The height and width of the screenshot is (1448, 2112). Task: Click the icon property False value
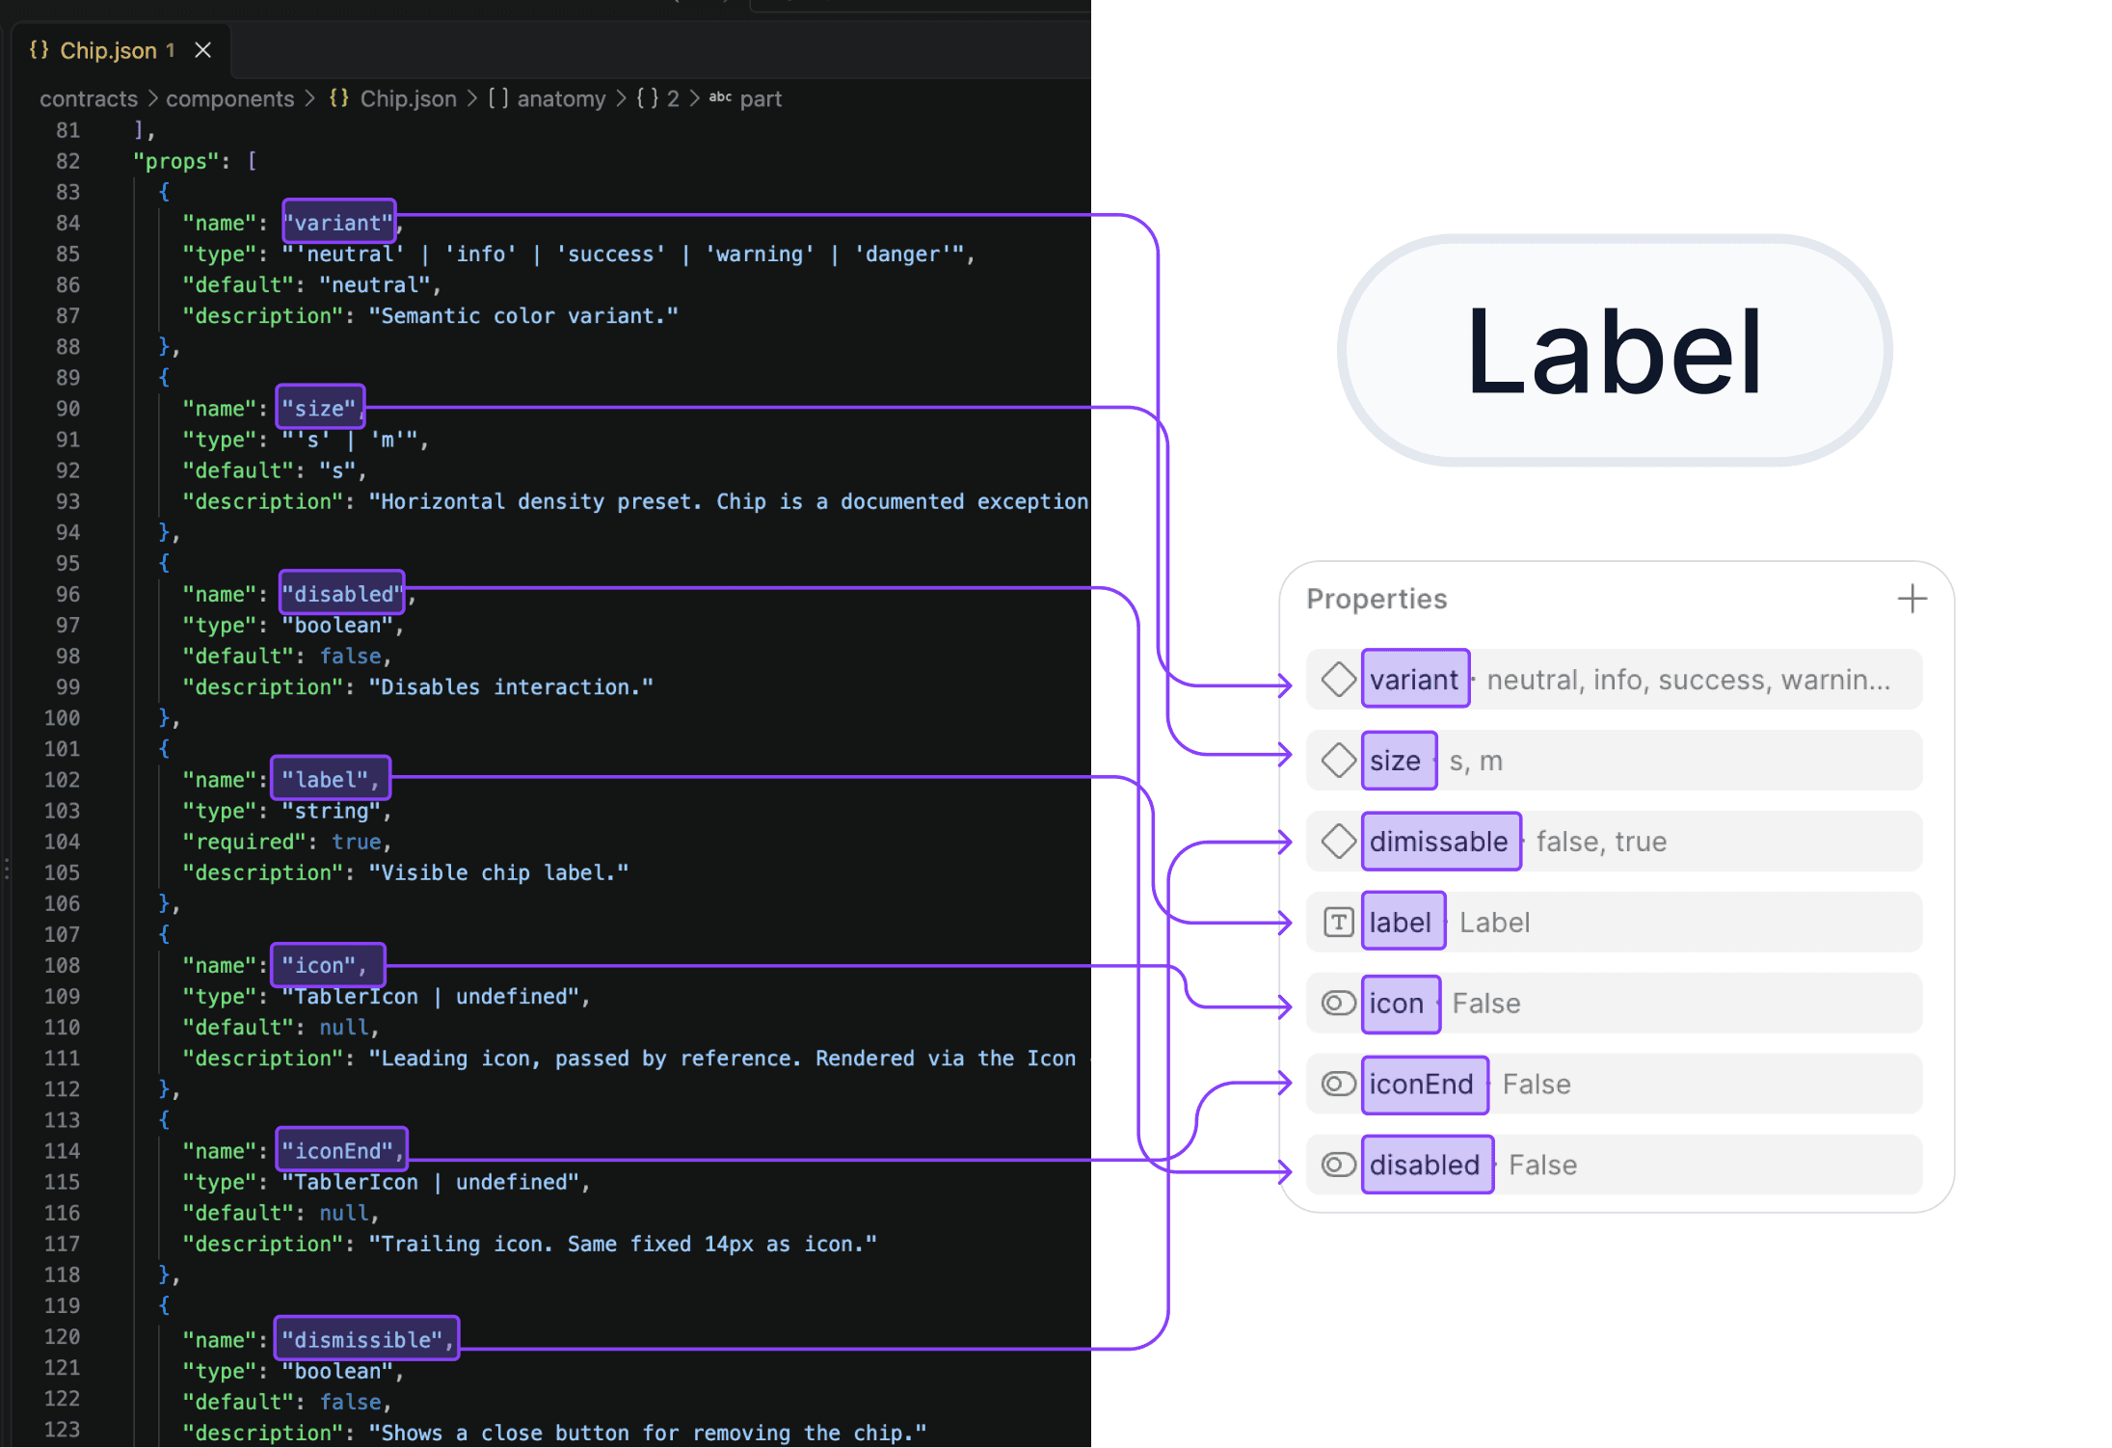pos(1486,1004)
